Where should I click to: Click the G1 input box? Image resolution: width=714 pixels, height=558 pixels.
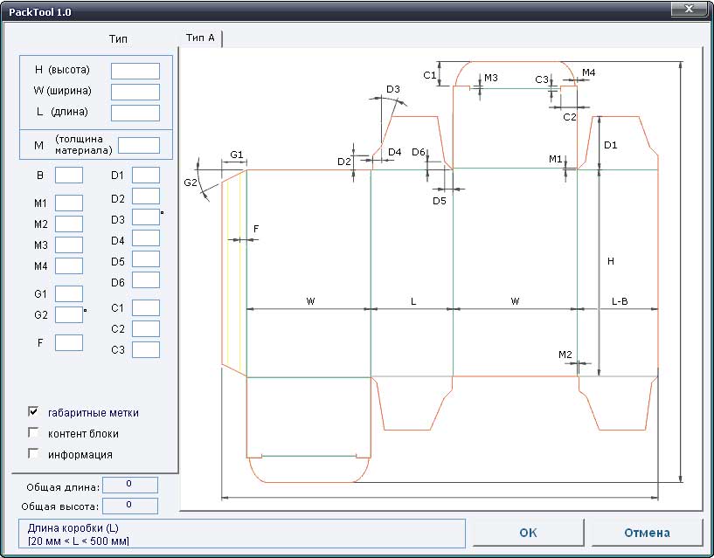coord(69,293)
